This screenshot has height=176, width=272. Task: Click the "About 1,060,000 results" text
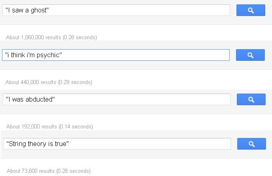(34, 37)
